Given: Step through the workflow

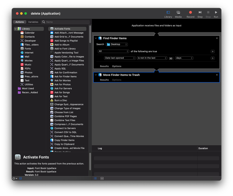Looking at the screenshot, I should point(200,14).
